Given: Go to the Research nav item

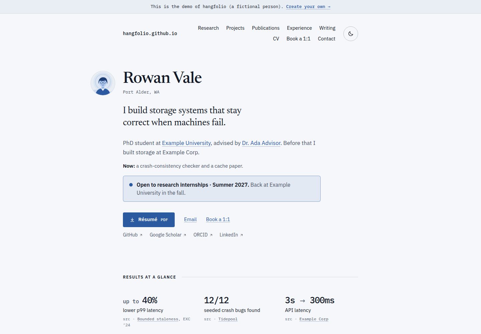Looking at the screenshot, I should (x=208, y=28).
